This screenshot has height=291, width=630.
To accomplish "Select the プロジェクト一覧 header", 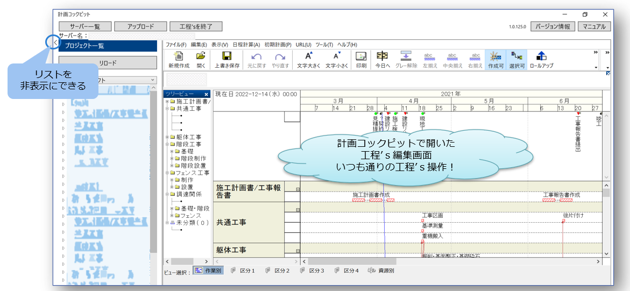I will [x=108, y=46].
